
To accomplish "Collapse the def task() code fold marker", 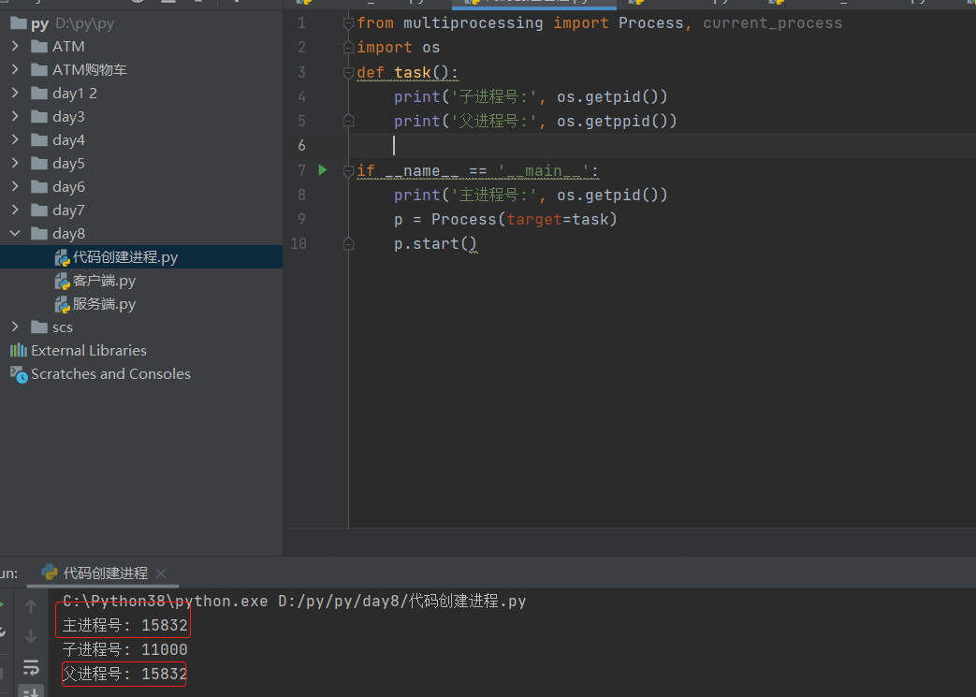I will [348, 72].
